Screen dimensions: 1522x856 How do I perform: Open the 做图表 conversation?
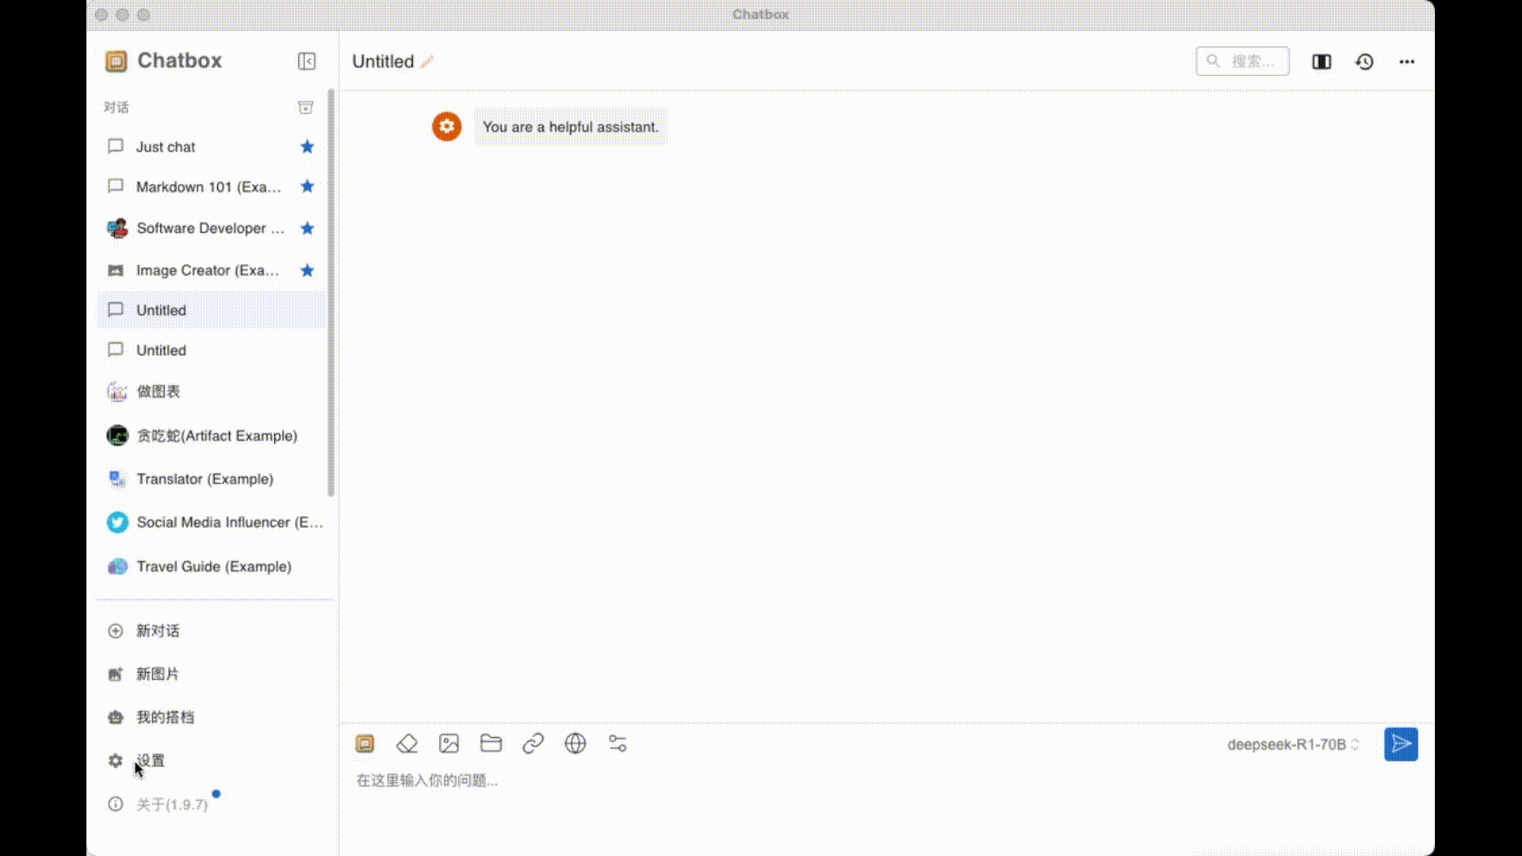coord(211,392)
